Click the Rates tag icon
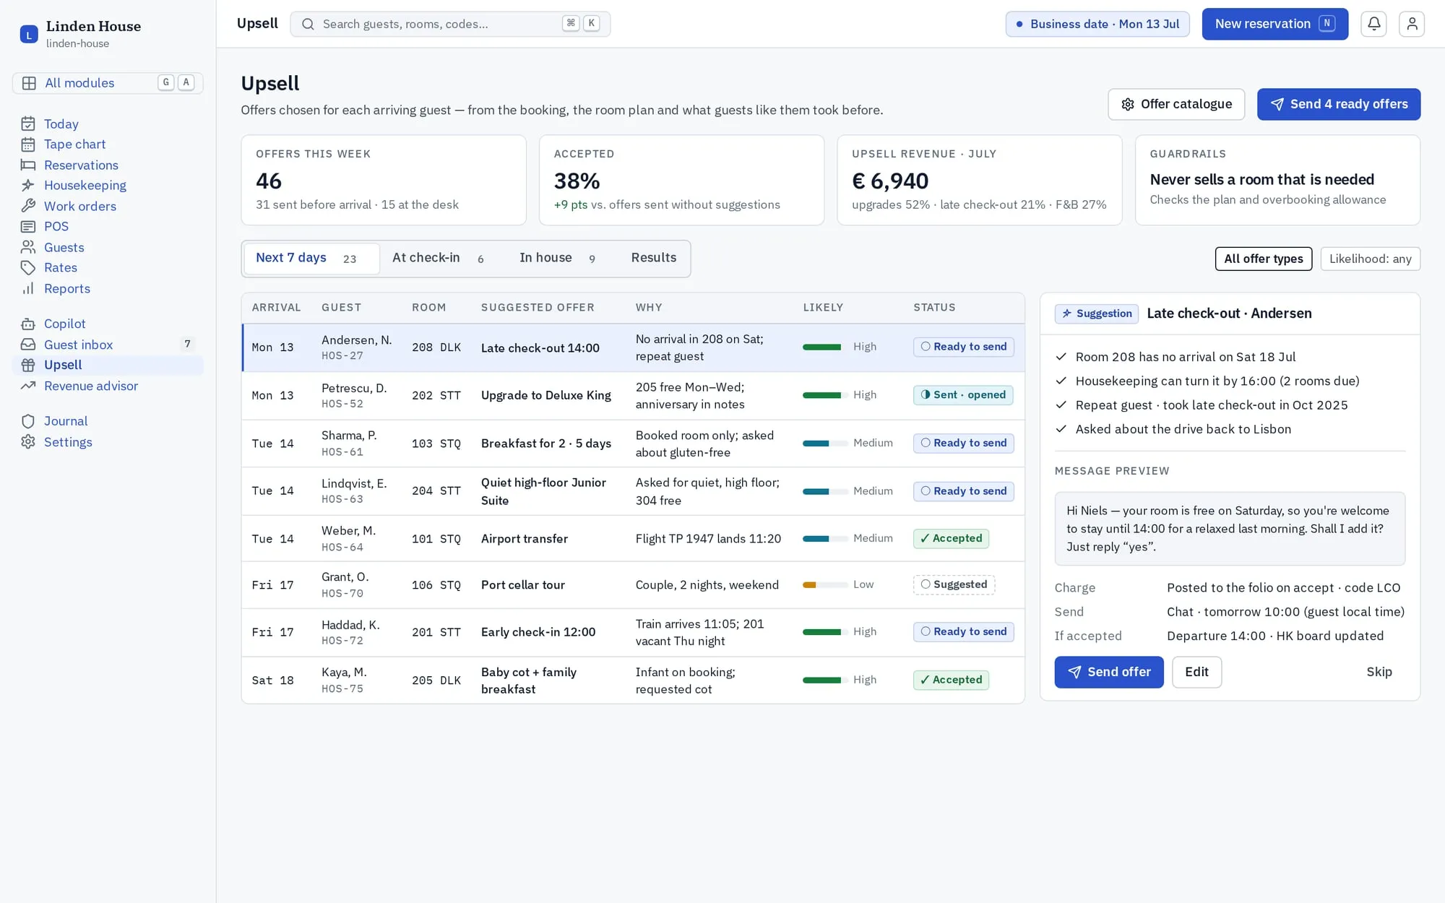 (28, 268)
